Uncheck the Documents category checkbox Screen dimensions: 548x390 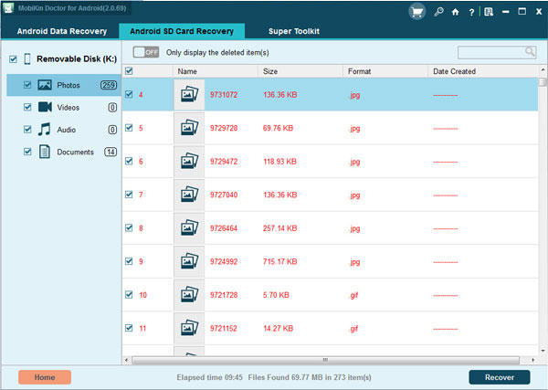tap(27, 152)
